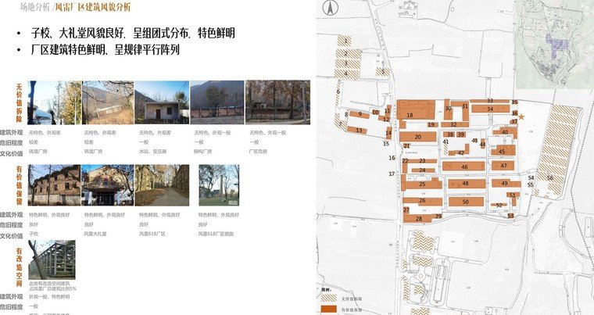Viewport: 594px width, 315px height.
Task: Click building 48 on the site map
Action: pos(465,184)
